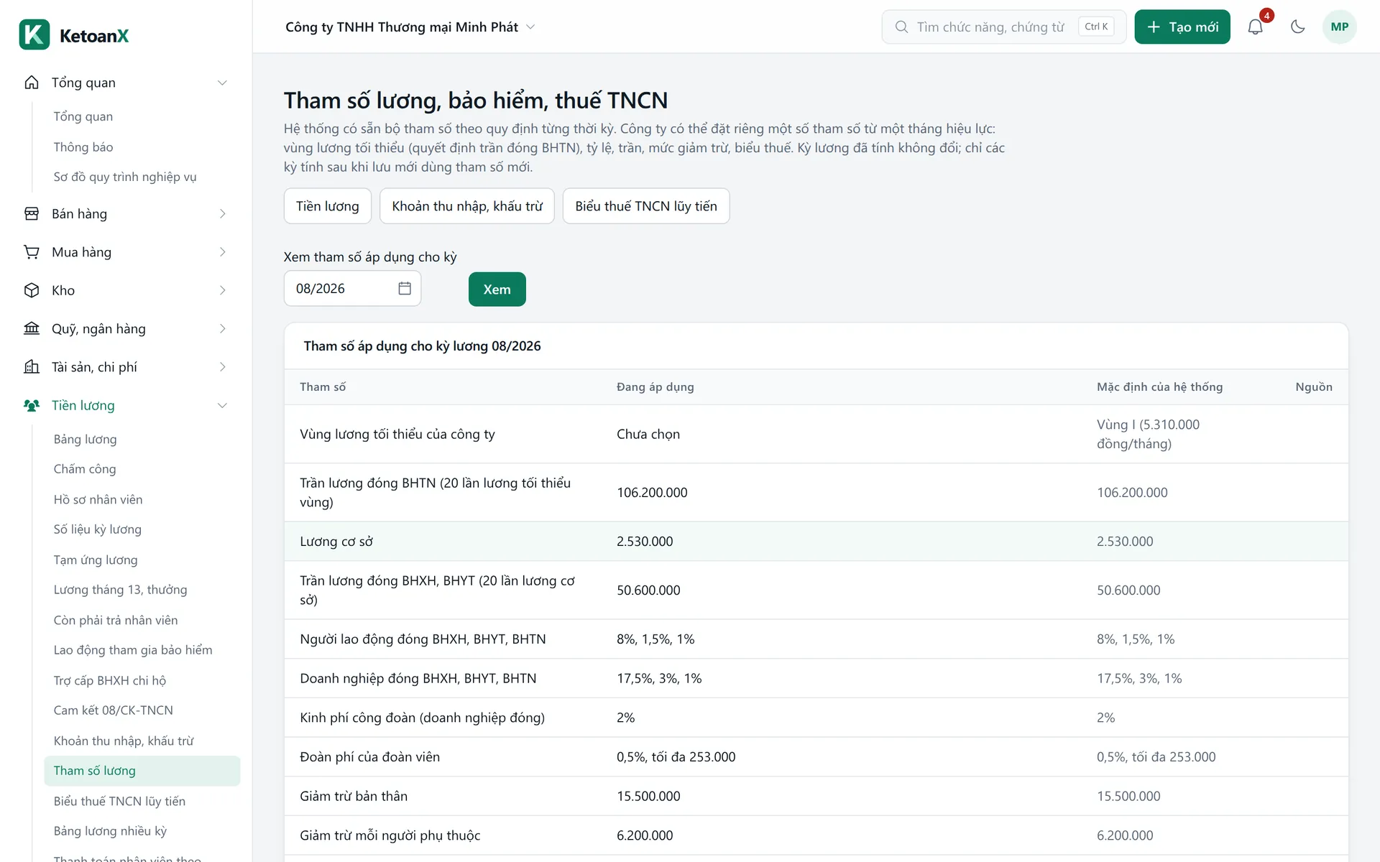
Task: Expand the Kho menu chevron
Action: point(222,290)
